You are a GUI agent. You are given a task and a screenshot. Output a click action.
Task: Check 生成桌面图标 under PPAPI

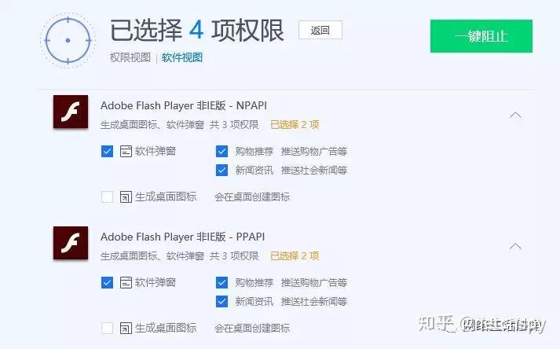[x=107, y=328]
